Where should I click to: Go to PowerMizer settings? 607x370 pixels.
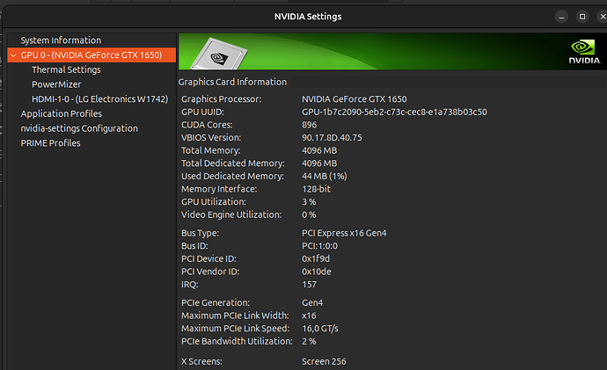56,84
